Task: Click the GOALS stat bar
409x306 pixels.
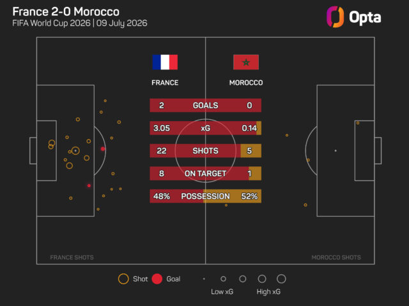Action: pyautogui.click(x=206, y=105)
